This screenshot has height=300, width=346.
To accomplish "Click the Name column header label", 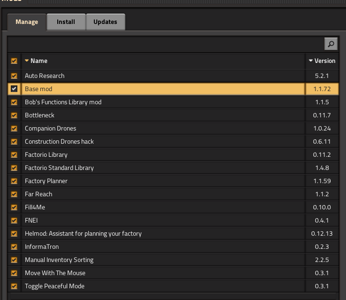I will pos(39,61).
